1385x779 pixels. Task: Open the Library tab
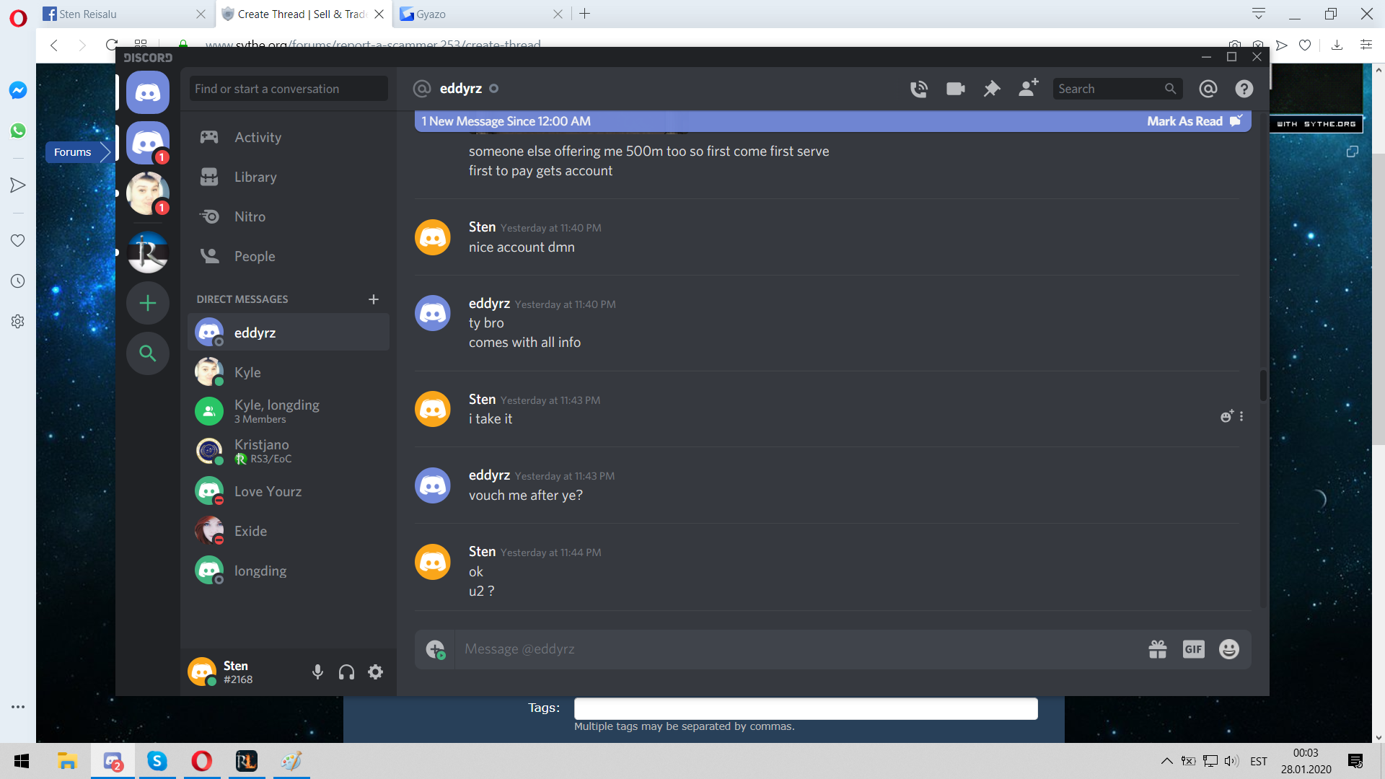(x=255, y=177)
